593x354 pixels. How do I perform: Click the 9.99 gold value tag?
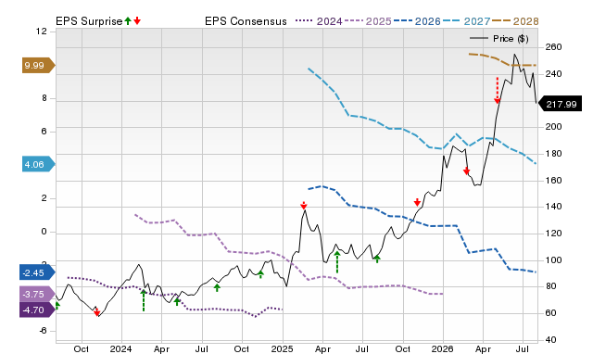39,66
